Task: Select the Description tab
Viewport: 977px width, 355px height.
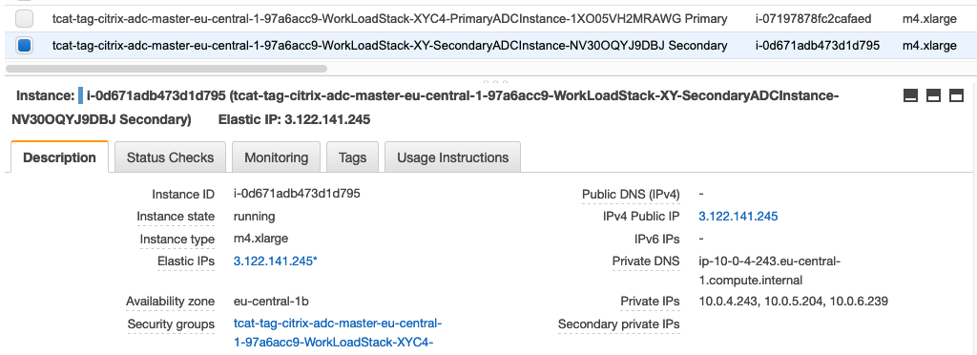Action: pyautogui.click(x=59, y=157)
